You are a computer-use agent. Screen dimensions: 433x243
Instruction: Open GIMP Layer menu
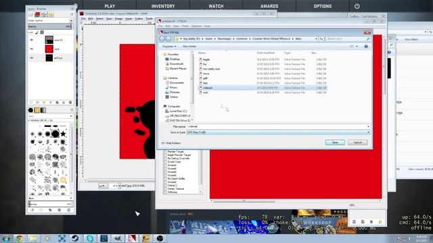click(129, 19)
